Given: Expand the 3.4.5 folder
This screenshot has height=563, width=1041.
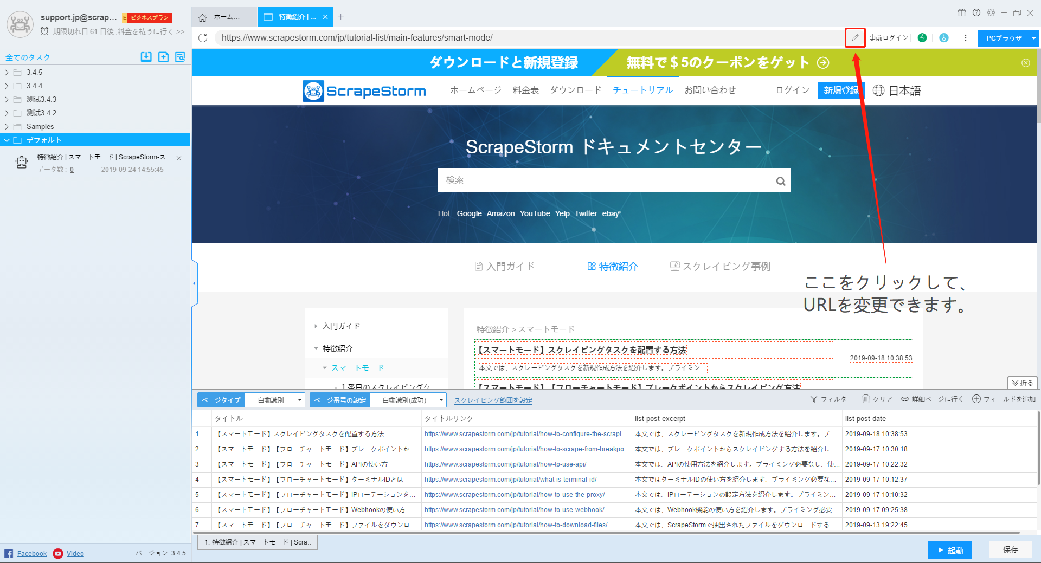Looking at the screenshot, I should pos(7,72).
